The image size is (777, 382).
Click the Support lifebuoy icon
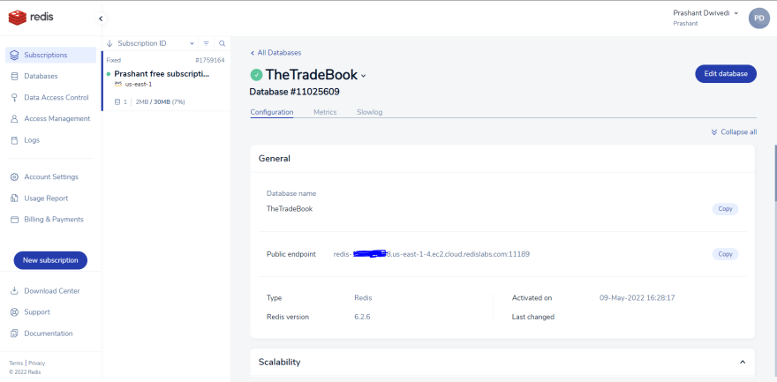(14, 312)
